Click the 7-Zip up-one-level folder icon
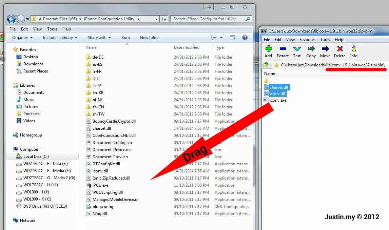 coord(266,65)
